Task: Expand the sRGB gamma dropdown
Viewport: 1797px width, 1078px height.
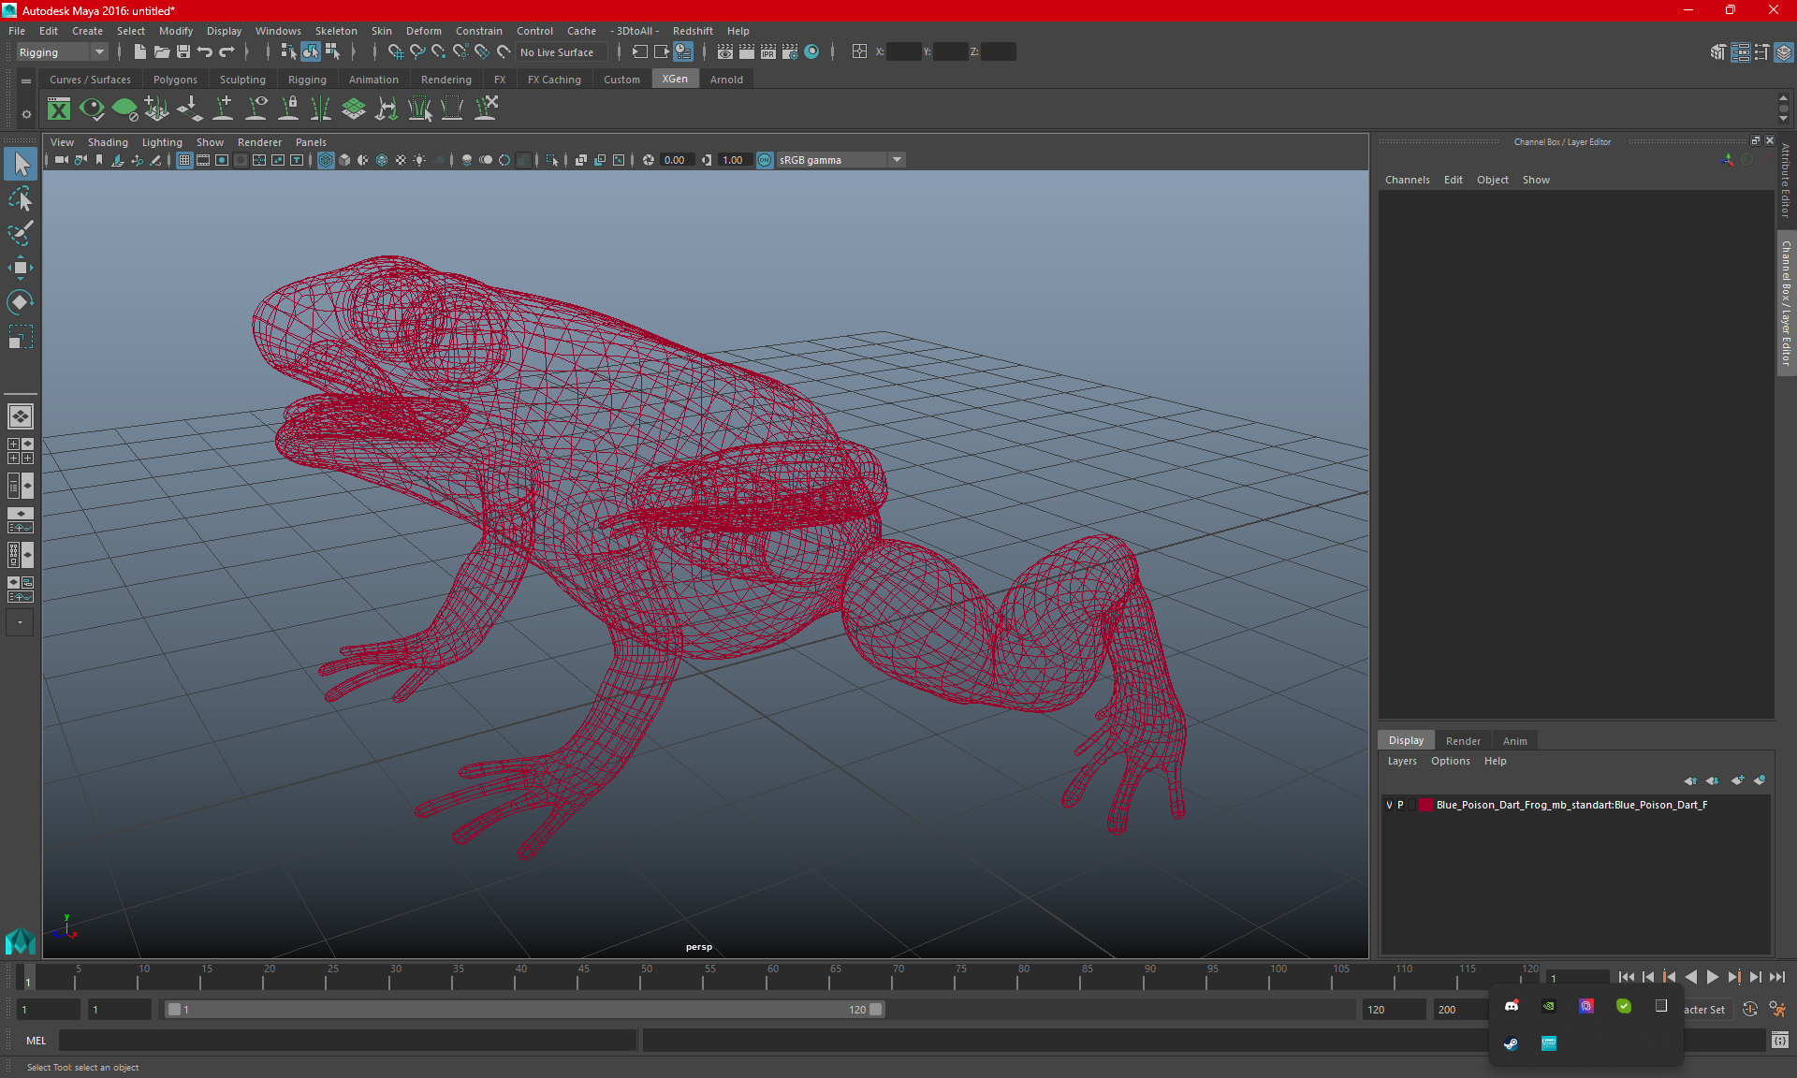Action: (897, 160)
